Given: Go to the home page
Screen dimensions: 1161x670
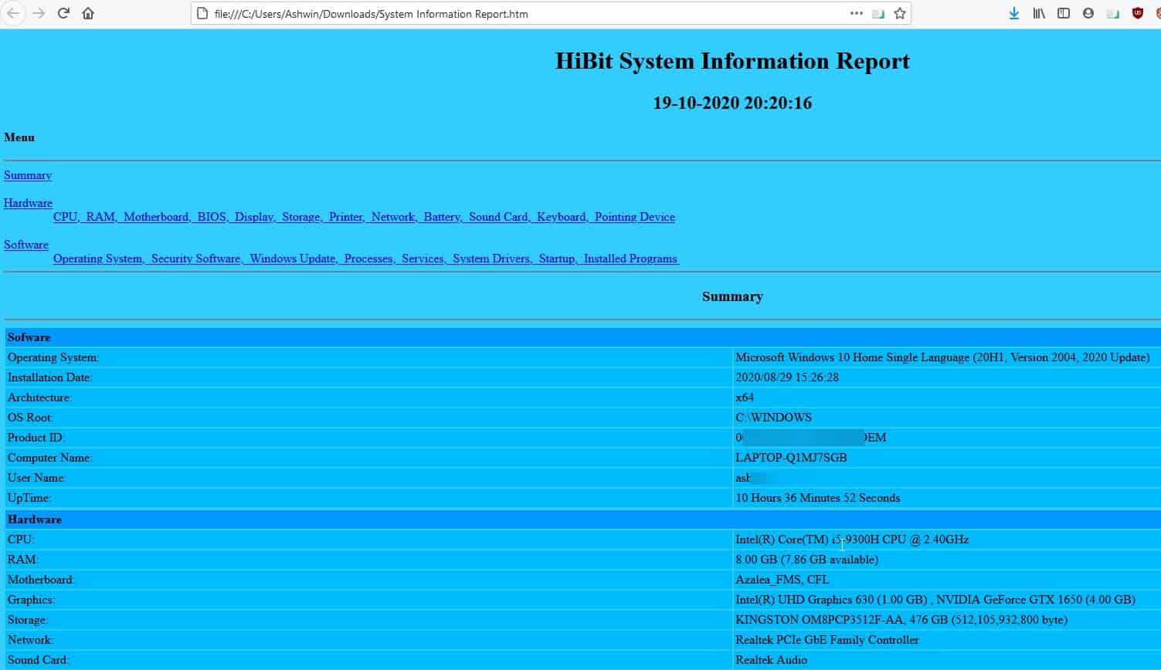Looking at the screenshot, I should pyautogui.click(x=88, y=13).
